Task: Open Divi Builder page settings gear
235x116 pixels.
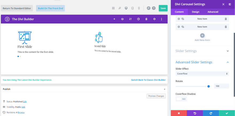Action: click(x=154, y=19)
